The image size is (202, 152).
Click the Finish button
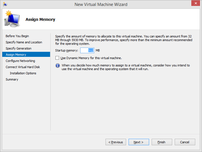[162, 142]
